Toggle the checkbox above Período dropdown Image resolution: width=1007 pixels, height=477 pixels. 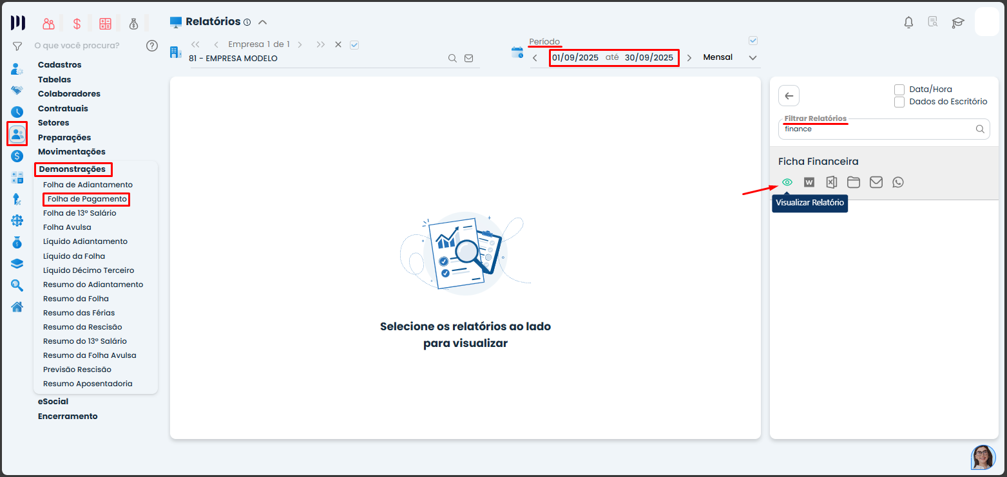tap(753, 41)
